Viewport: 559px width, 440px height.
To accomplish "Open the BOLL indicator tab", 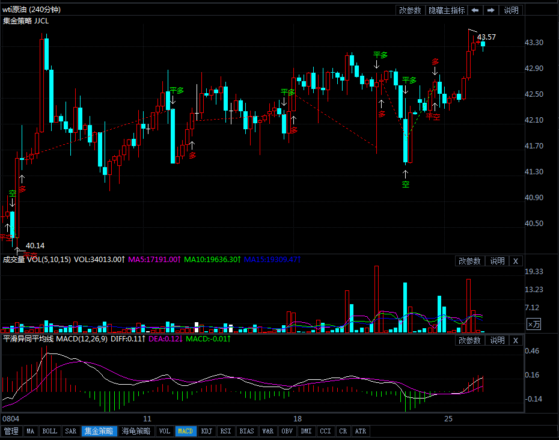I will click(x=50, y=431).
